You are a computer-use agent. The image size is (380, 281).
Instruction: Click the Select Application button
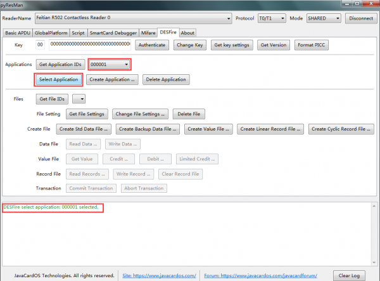click(x=59, y=79)
